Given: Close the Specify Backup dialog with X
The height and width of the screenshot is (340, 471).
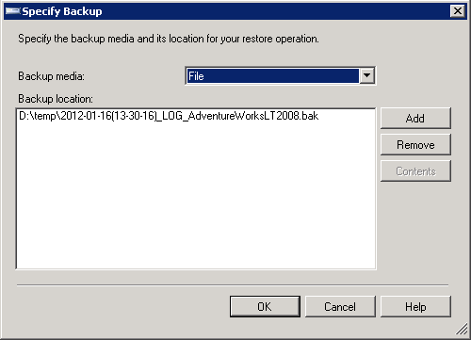Looking at the screenshot, I should 458,11.
